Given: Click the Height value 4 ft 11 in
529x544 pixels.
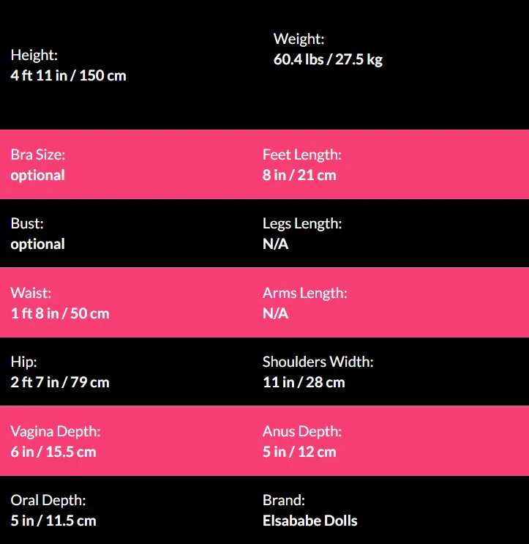Looking at the screenshot, I should [x=68, y=75].
